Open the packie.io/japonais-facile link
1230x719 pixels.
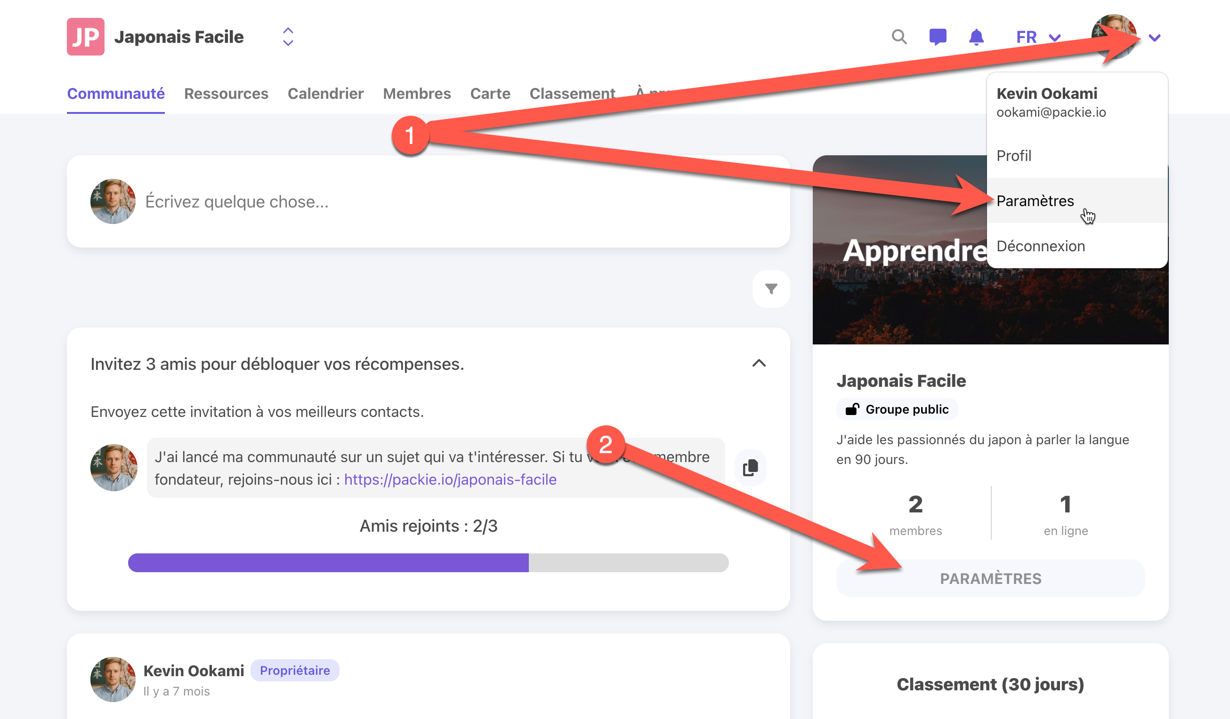[x=450, y=479]
